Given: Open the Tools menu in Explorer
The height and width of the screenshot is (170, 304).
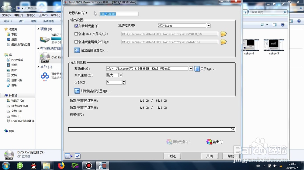Looking at the screenshot, I should 43,15.
